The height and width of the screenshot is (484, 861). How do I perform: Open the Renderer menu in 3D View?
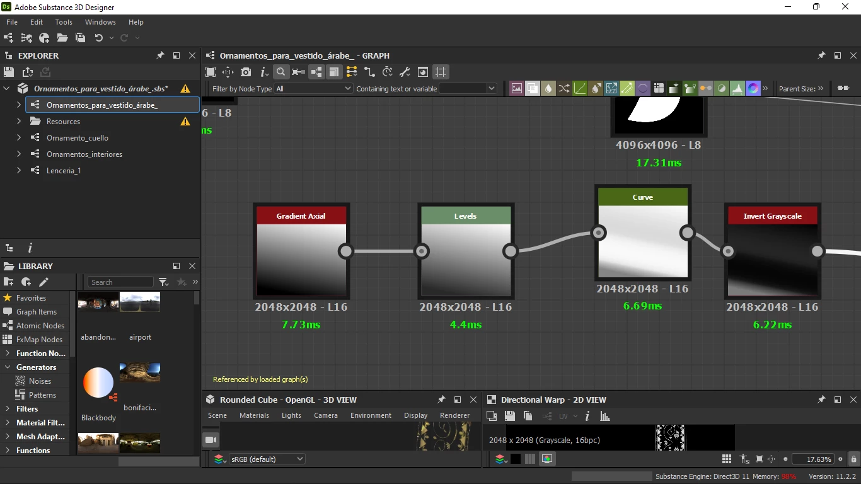click(454, 415)
